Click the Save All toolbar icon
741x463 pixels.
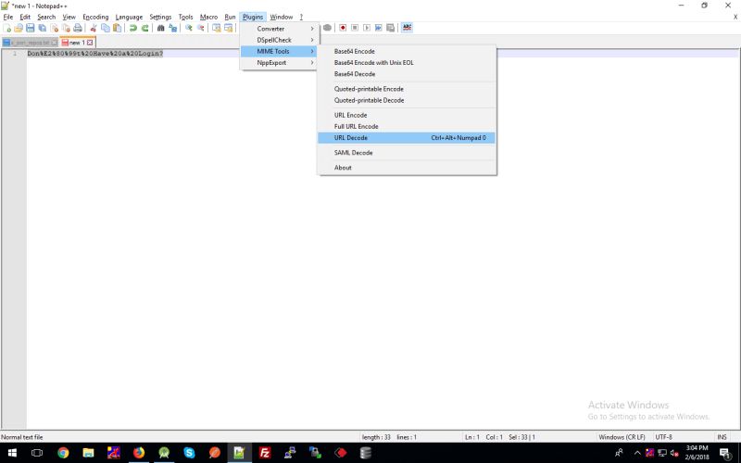[42, 28]
